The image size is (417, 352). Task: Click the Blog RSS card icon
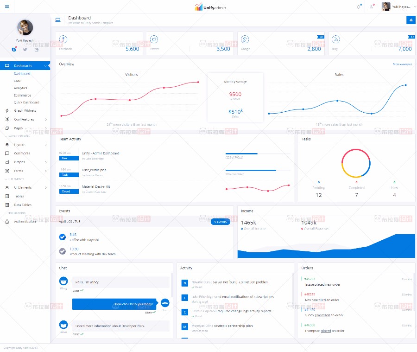pyautogui.click(x=335, y=39)
